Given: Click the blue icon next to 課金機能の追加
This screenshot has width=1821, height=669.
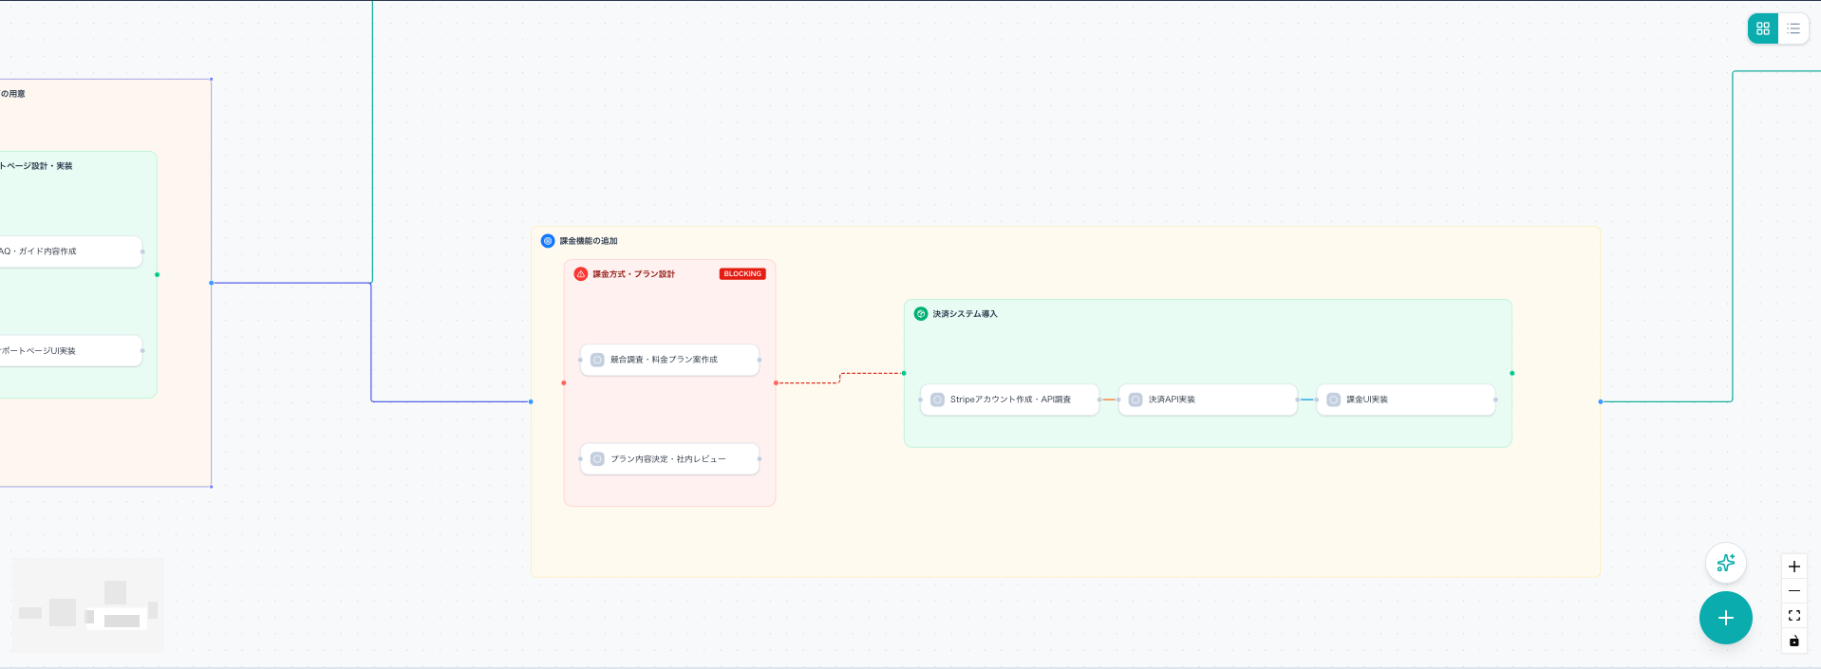Looking at the screenshot, I should tap(548, 241).
